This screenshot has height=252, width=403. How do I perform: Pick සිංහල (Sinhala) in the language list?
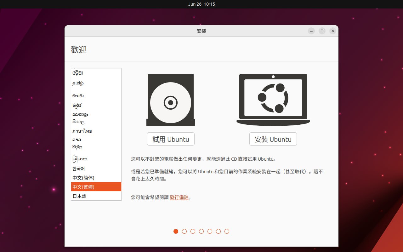(96, 122)
